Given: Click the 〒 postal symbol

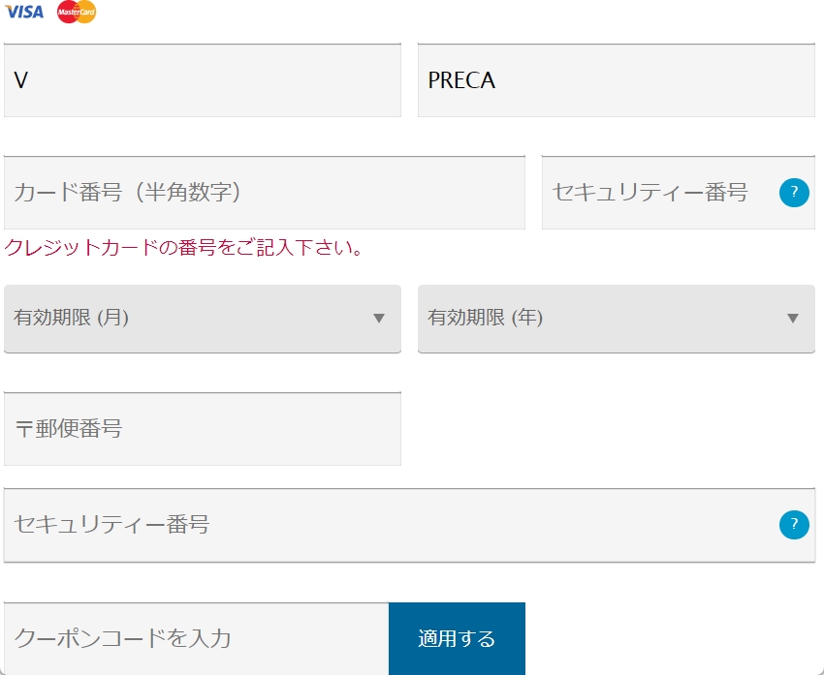Looking at the screenshot, I should [x=23, y=429].
